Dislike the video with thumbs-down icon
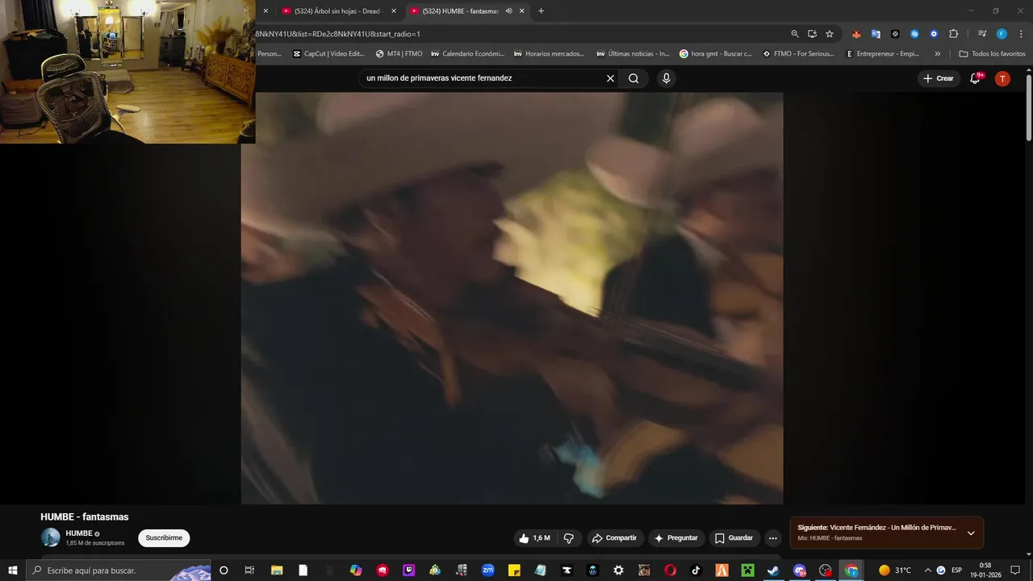1033x581 pixels. [x=568, y=538]
